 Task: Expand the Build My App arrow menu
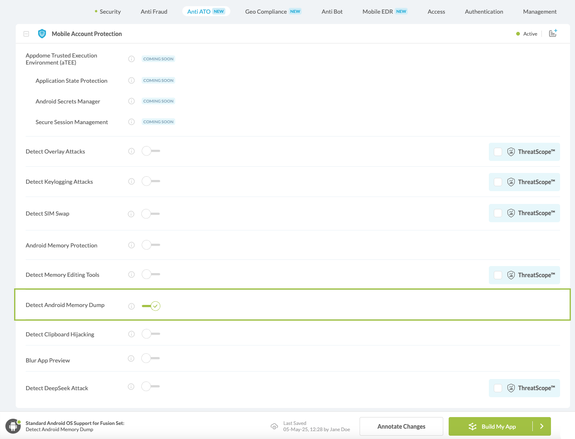[541, 426]
